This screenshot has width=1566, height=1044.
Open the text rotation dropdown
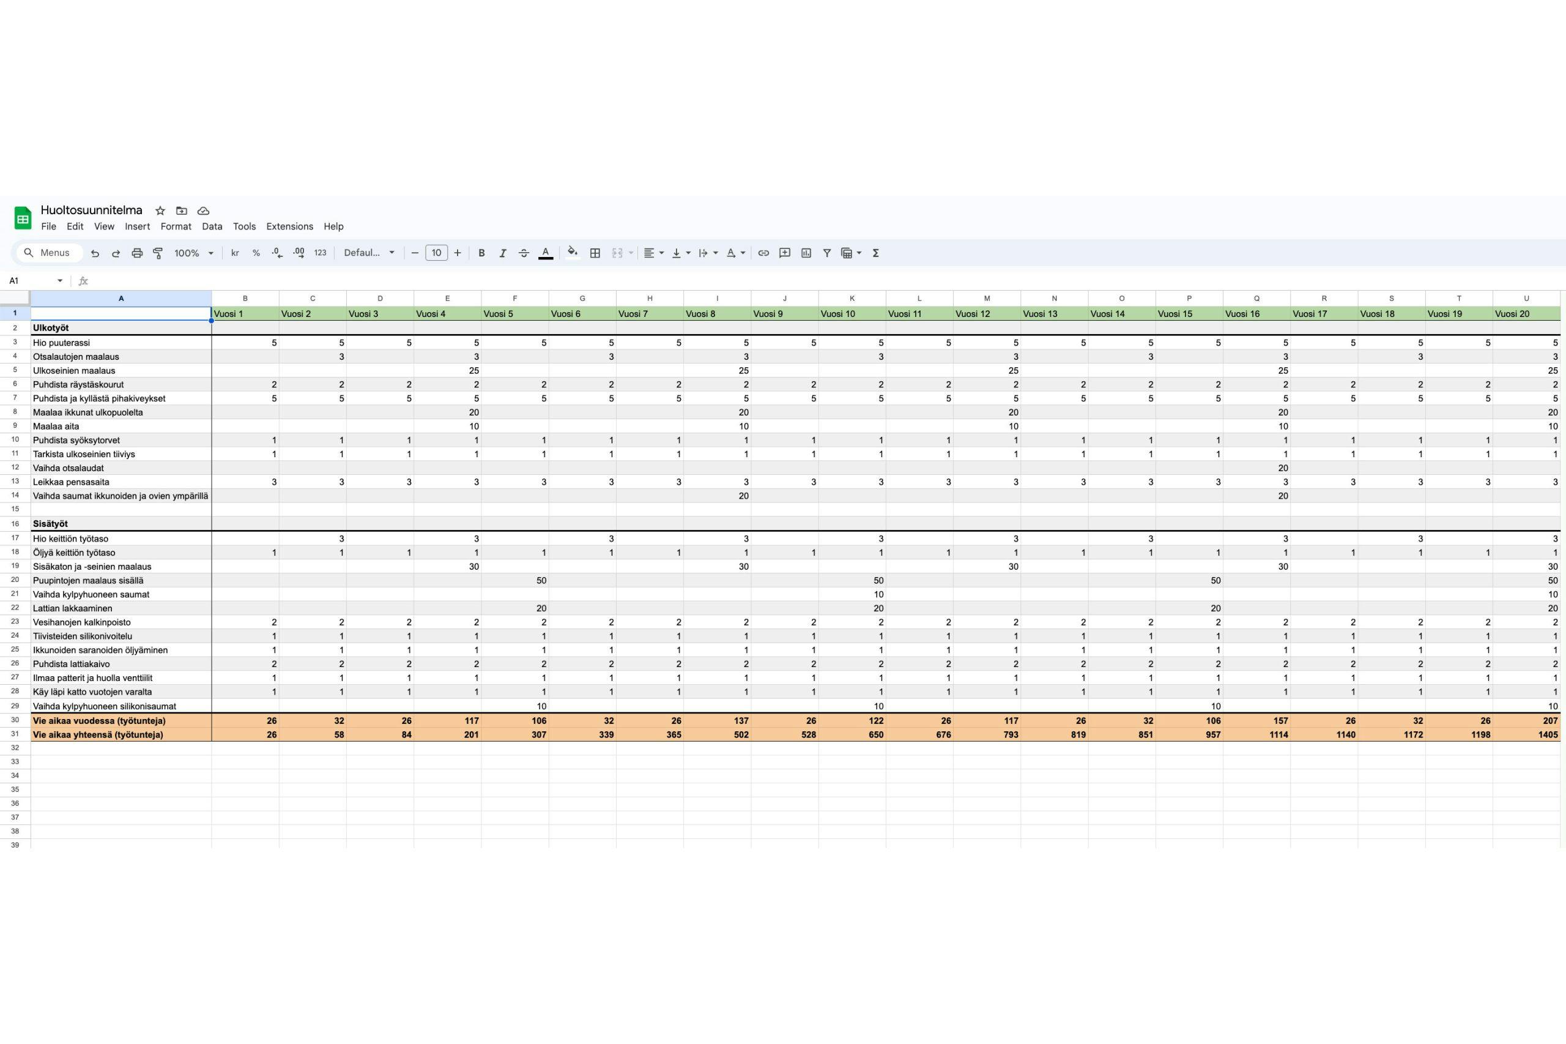click(735, 253)
